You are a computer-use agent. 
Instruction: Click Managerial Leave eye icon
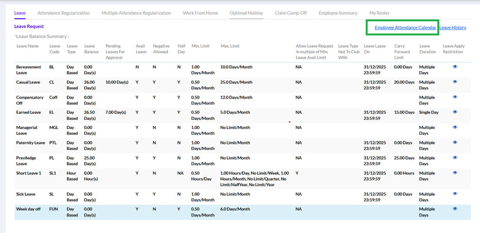click(455, 127)
